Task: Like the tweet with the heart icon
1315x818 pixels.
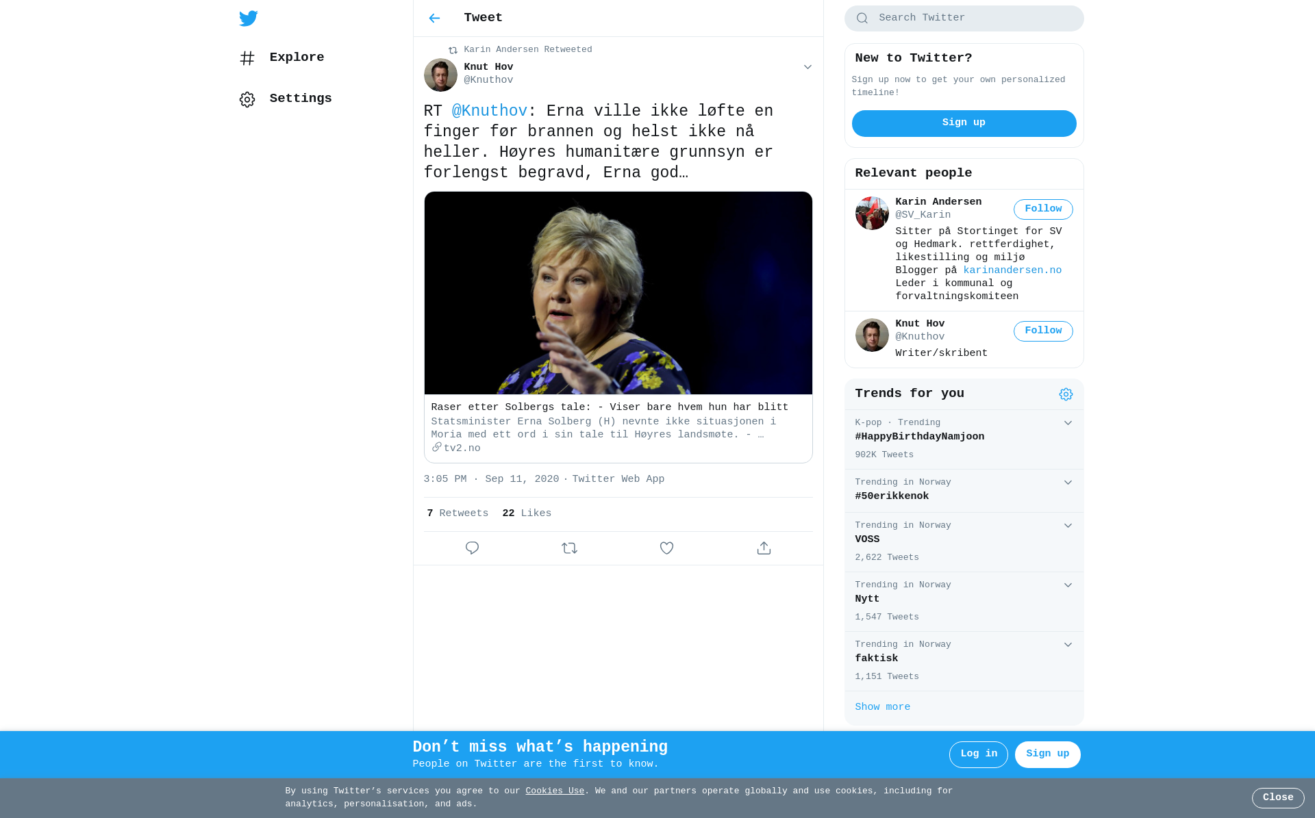Action: click(666, 548)
